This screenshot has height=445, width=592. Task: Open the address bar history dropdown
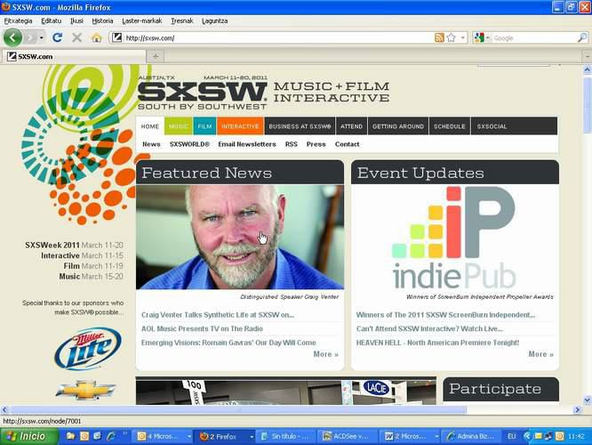[x=463, y=37]
